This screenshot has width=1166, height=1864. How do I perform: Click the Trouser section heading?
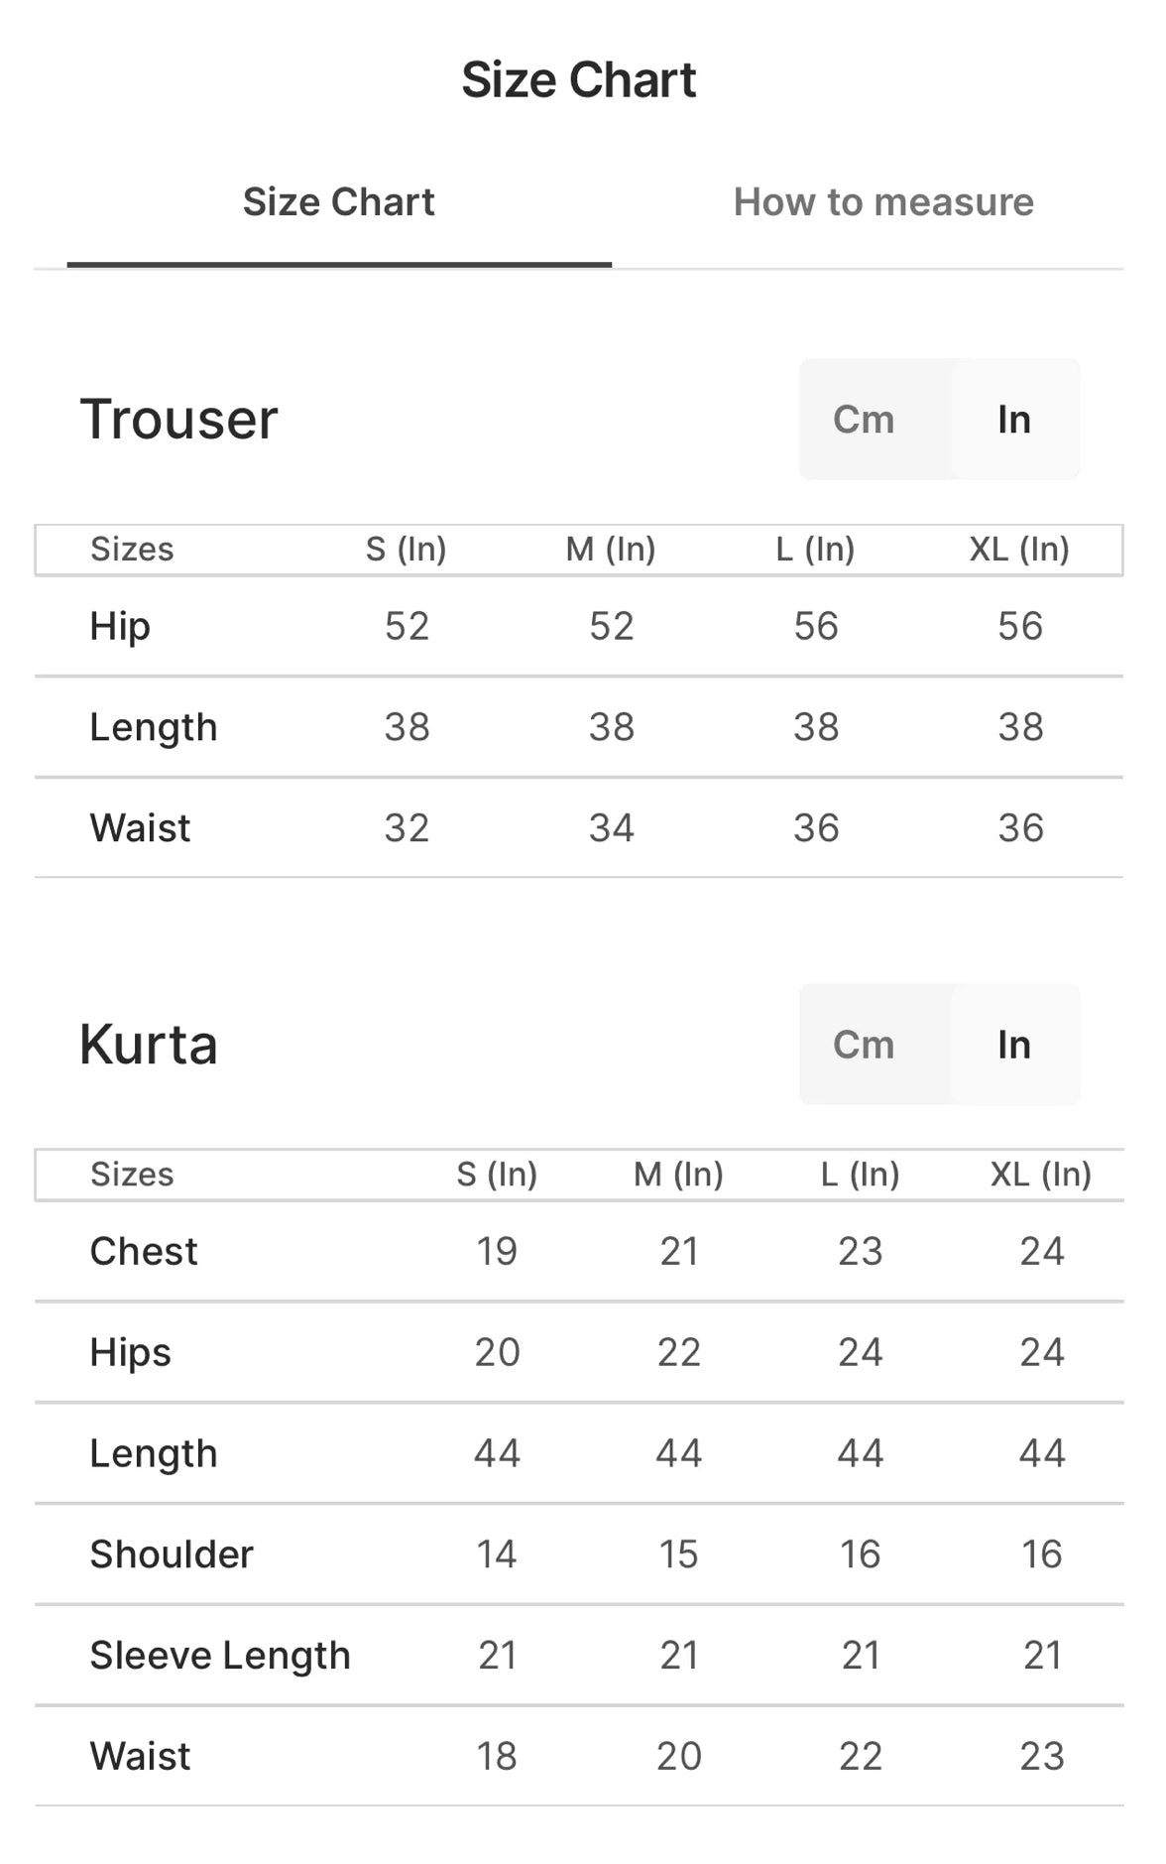tap(178, 419)
